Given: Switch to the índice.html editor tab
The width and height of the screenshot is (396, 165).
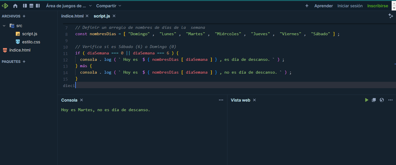Looking at the screenshot, I should 72,16.
